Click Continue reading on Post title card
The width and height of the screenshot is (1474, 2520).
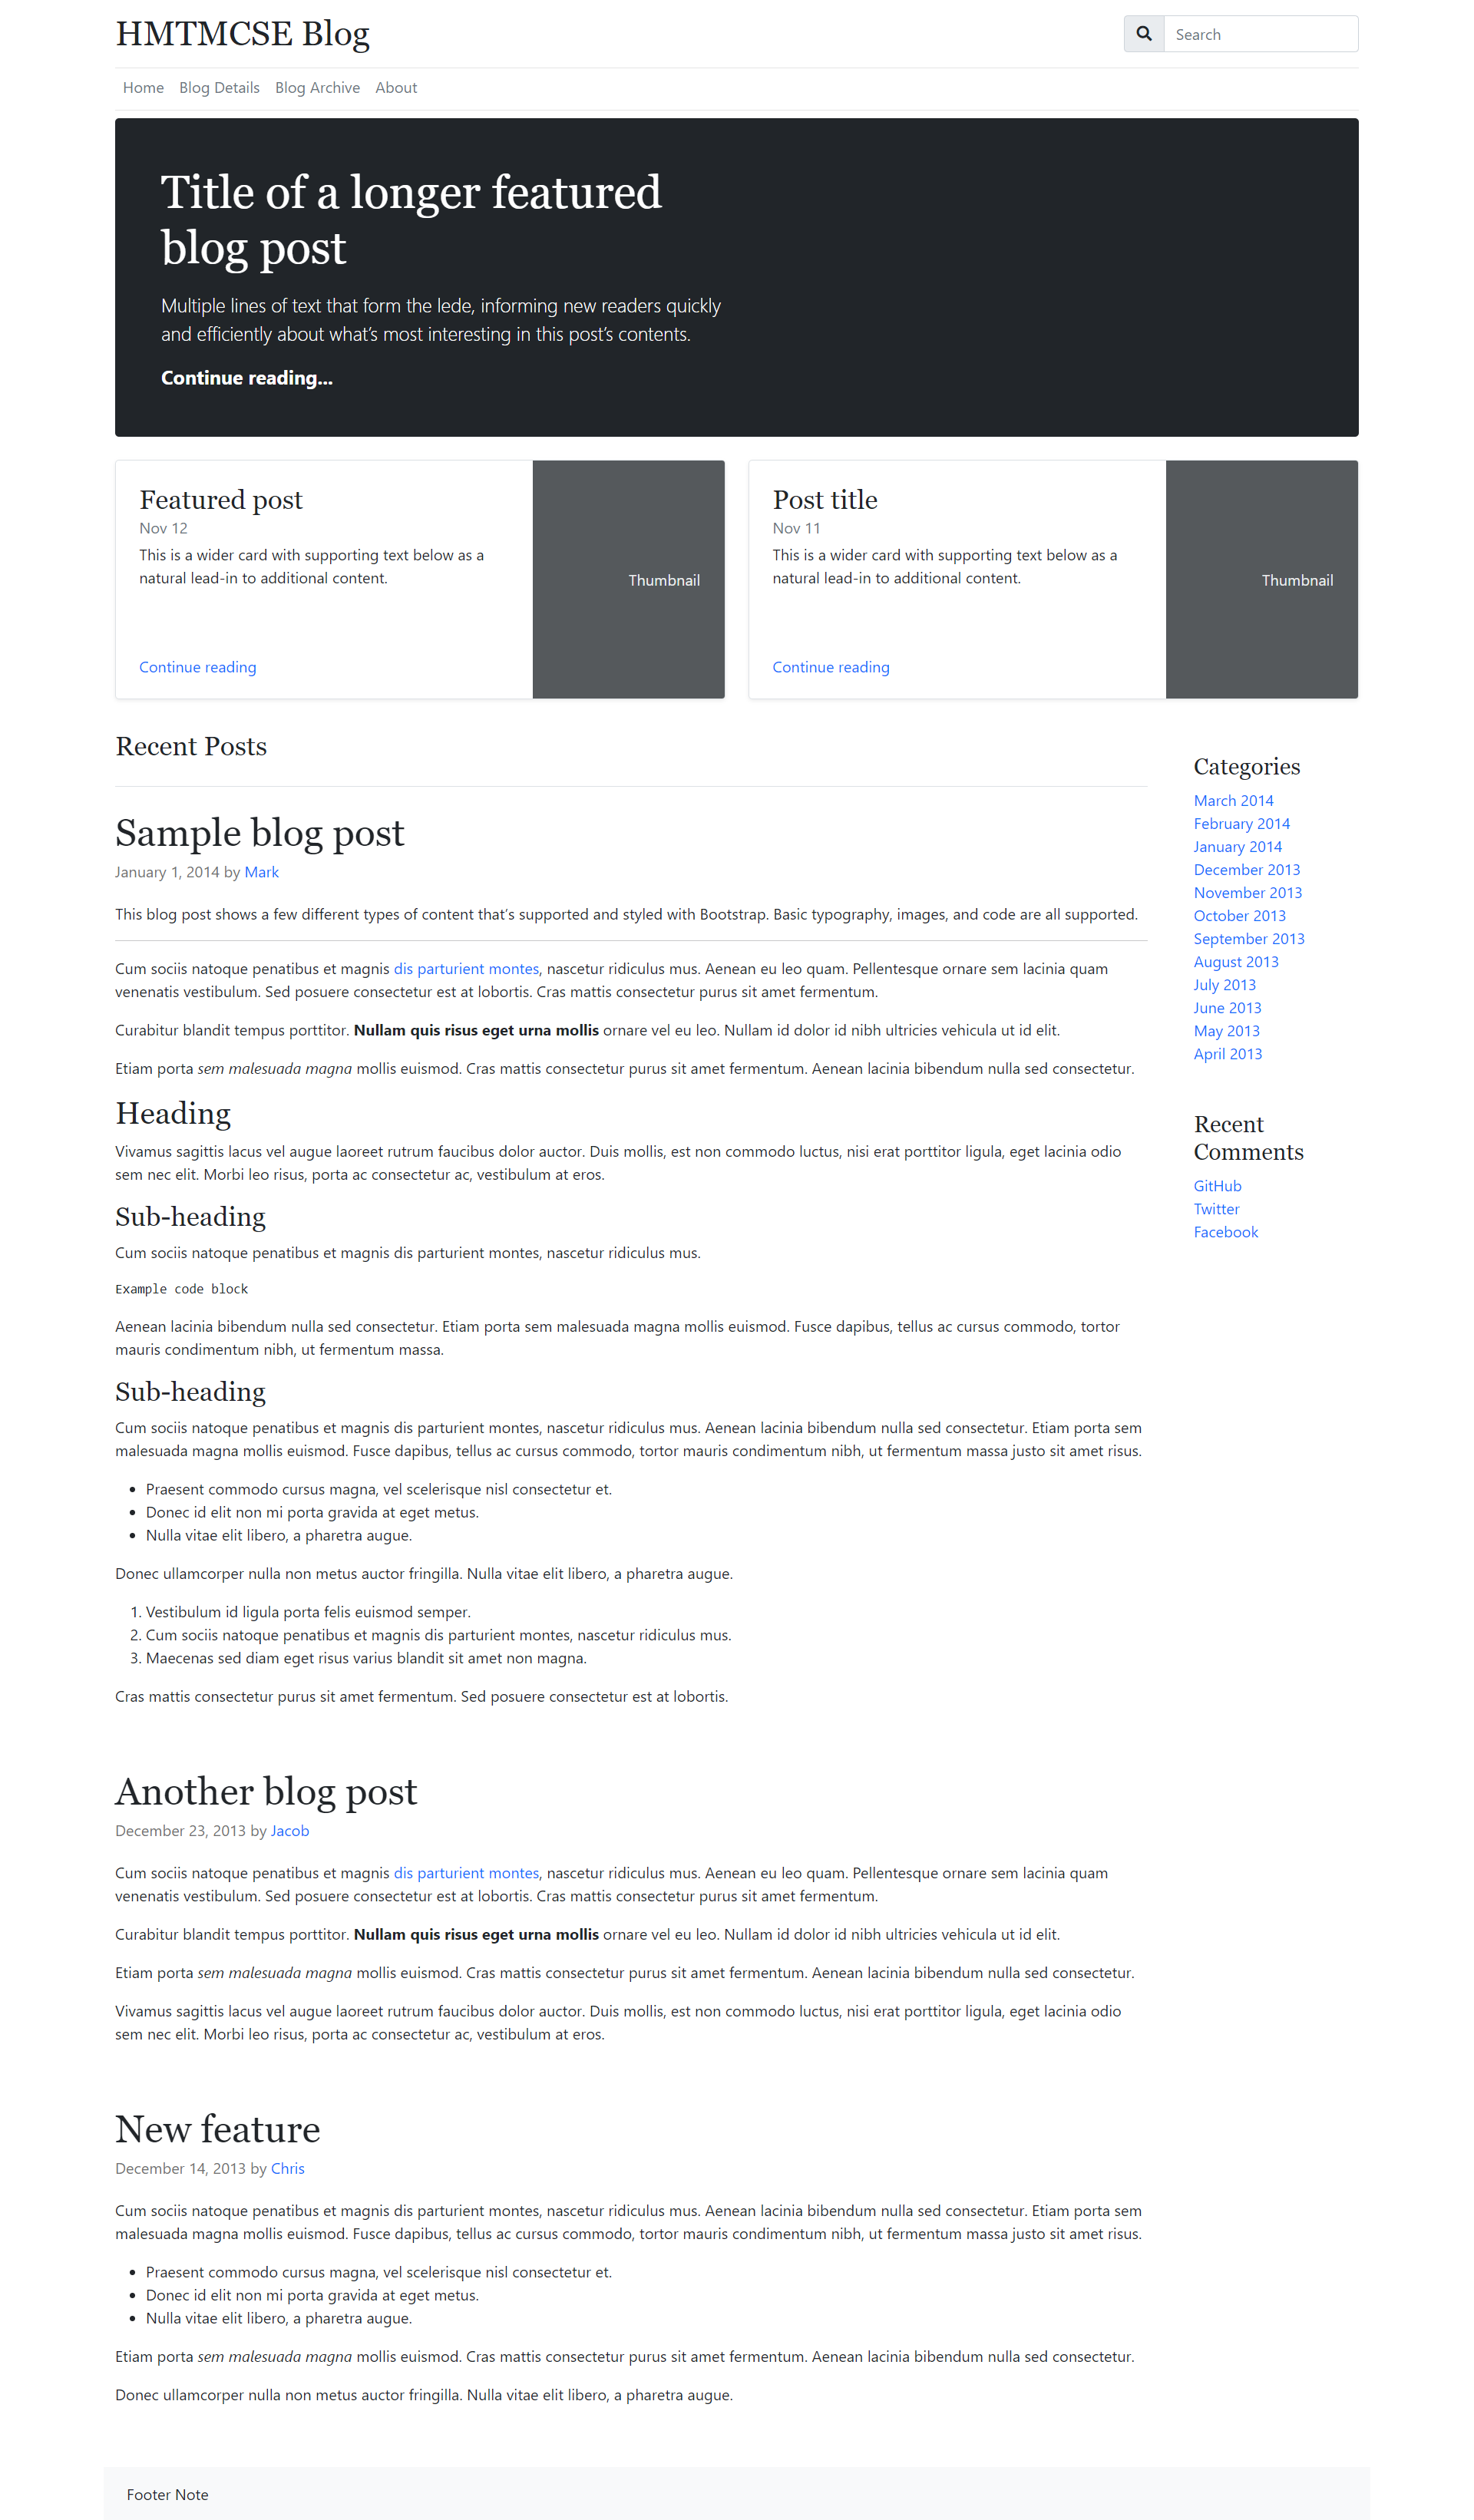(x=831, y=666)
